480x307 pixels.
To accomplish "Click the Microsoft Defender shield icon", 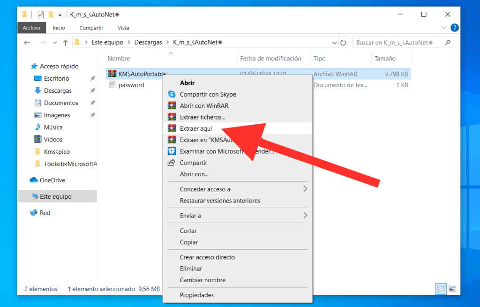I will point(172,151).
